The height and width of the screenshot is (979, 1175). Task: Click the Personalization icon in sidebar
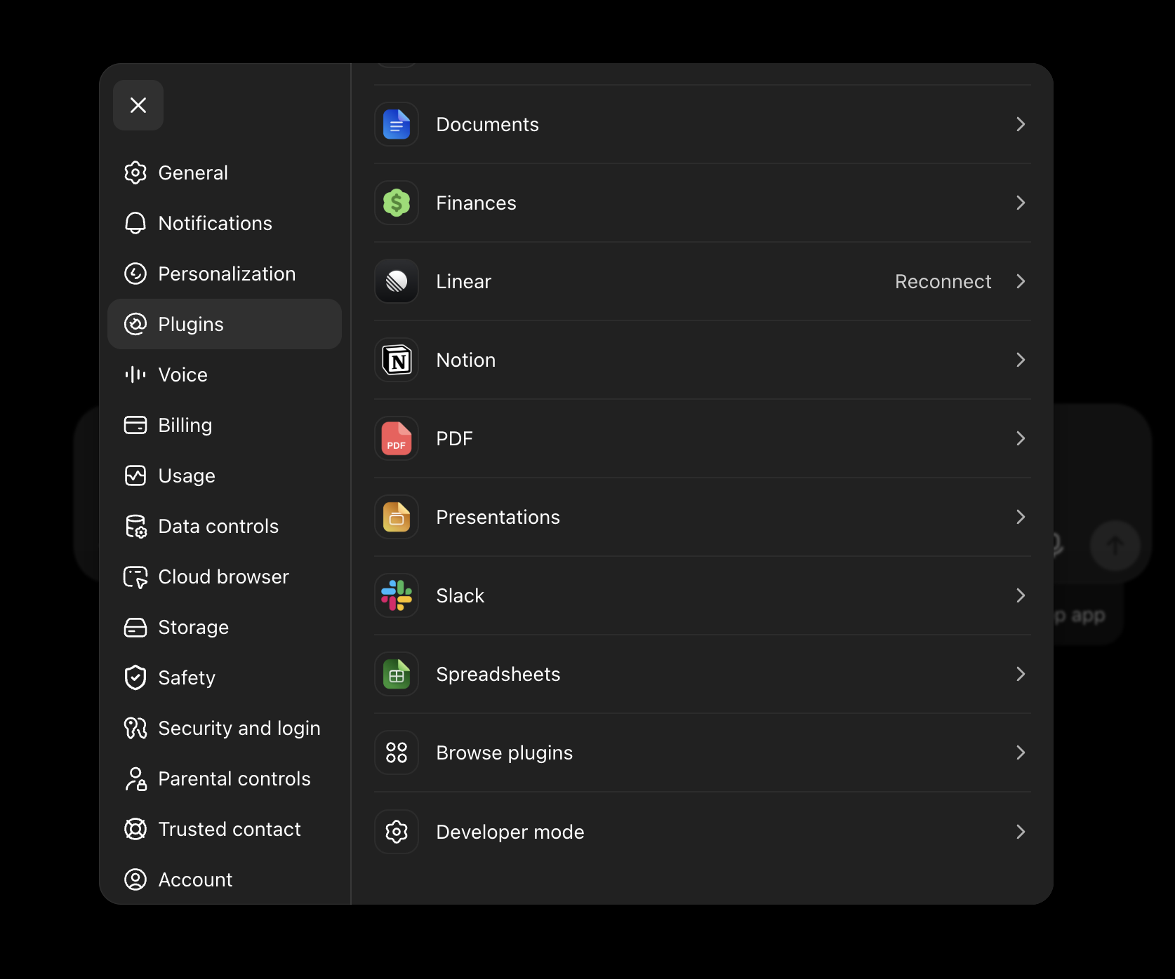tap(135, 274)
